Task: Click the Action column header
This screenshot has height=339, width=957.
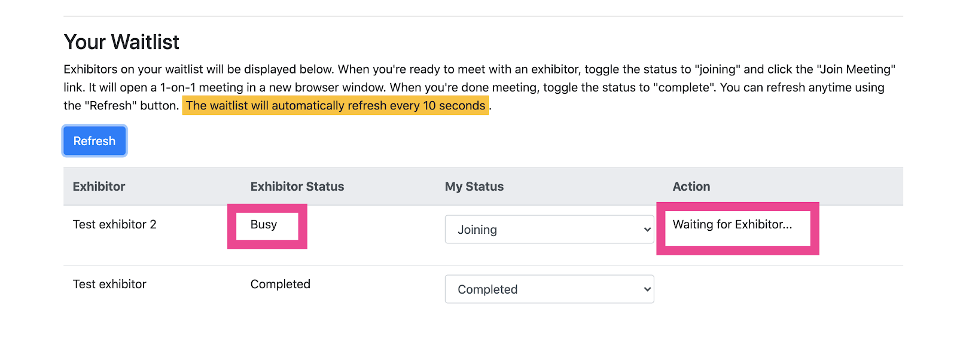Action: click(x=691, y=187)
